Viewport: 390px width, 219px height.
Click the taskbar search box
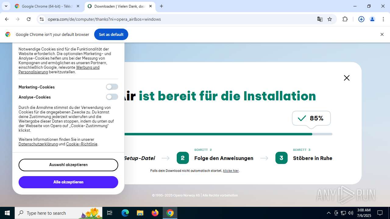(x=59, y=213)
